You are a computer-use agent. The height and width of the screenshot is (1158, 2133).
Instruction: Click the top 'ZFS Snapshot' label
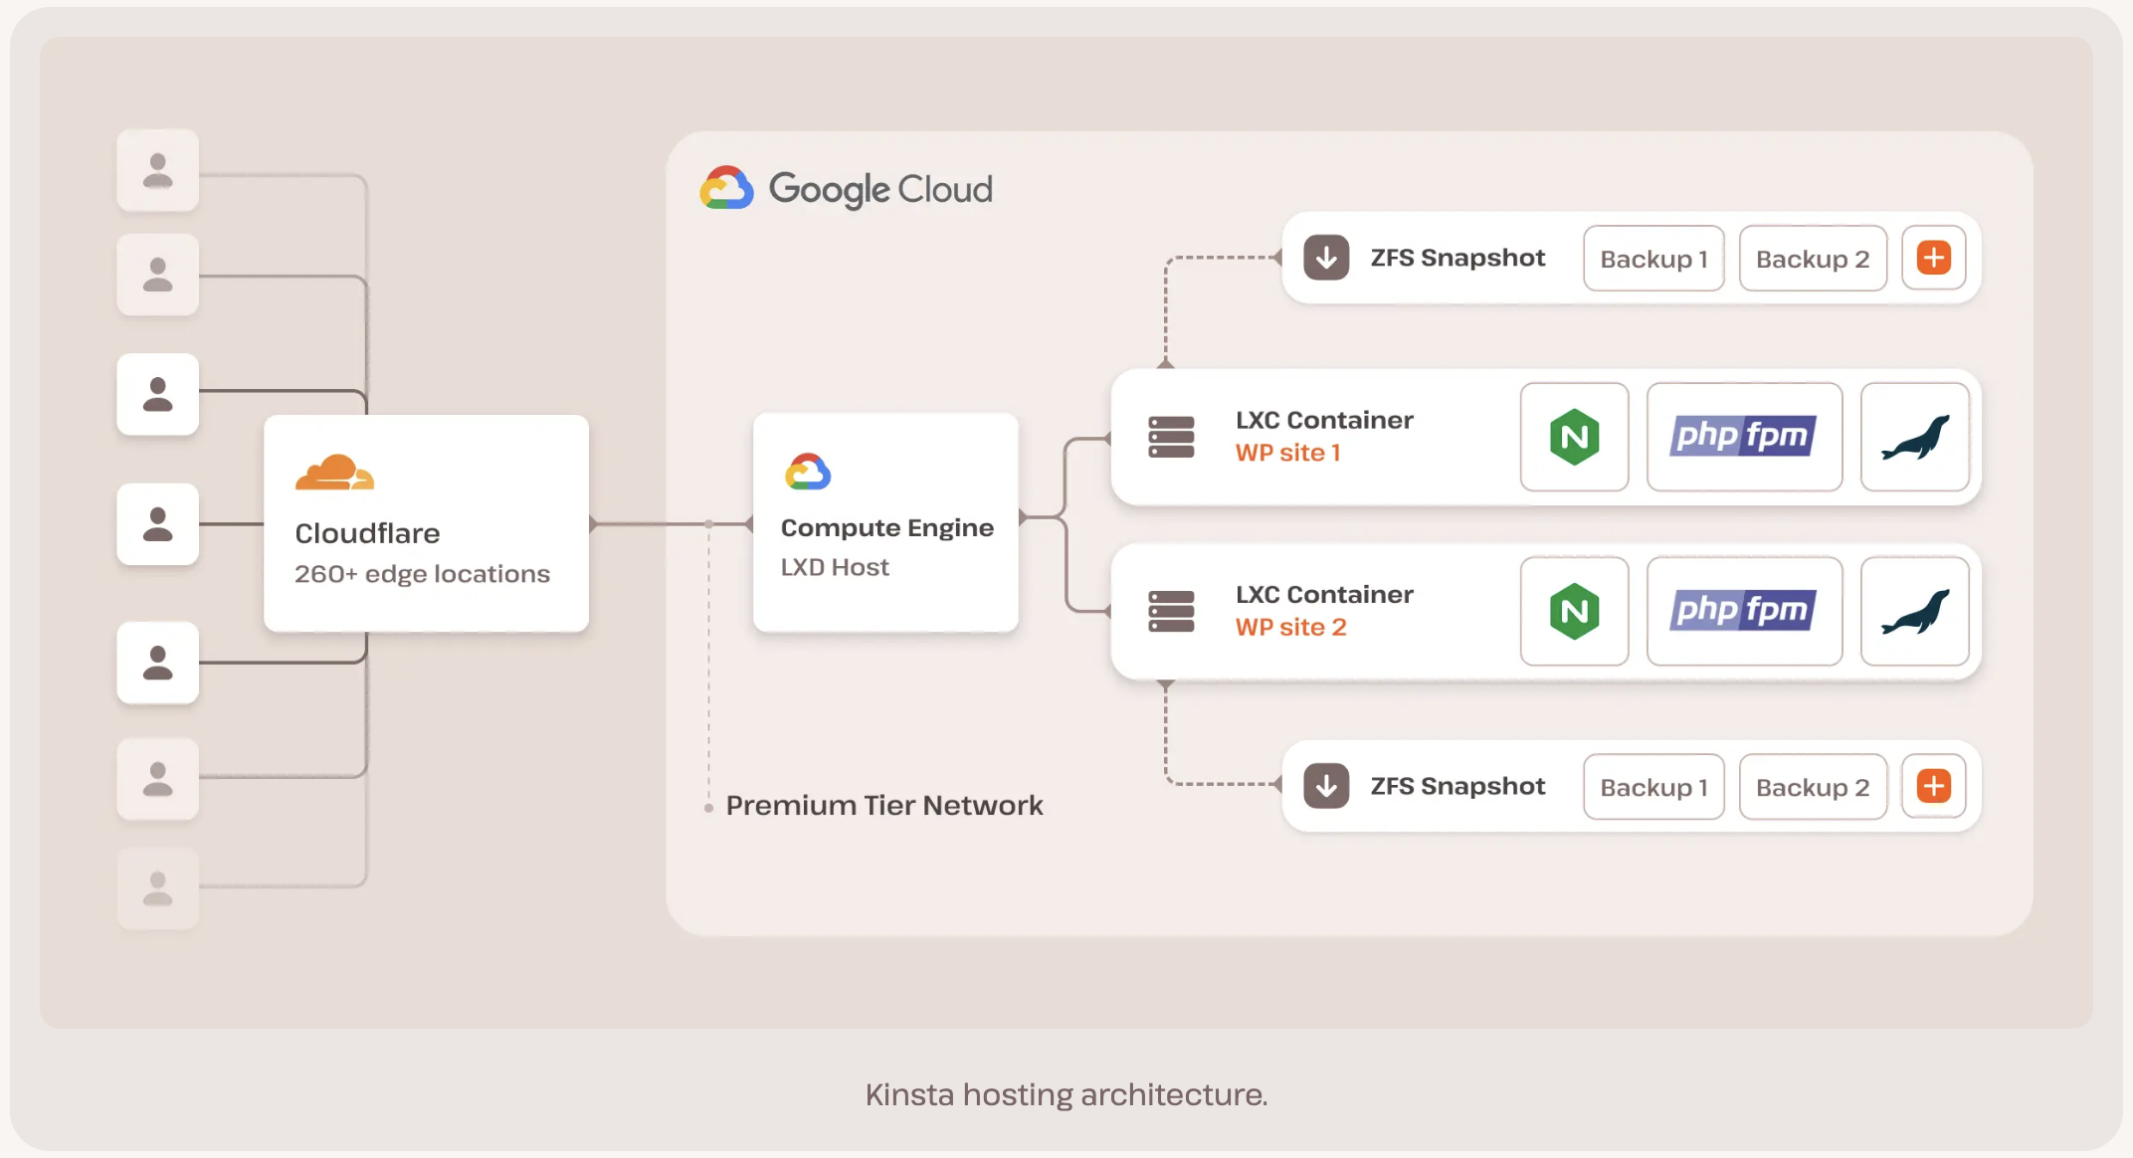[x=1457, y=258]
